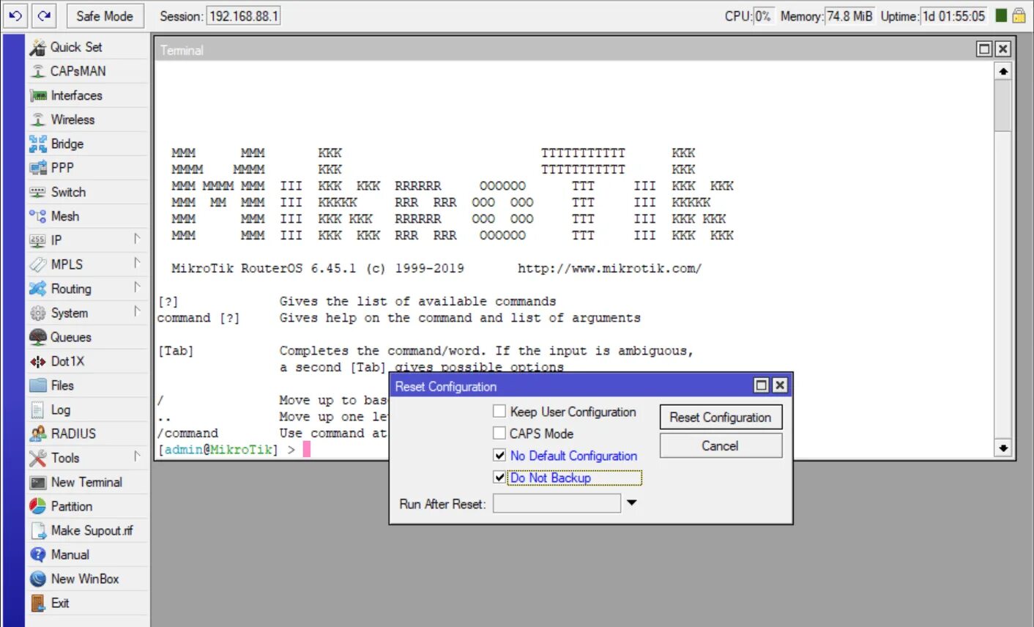
Task: Expand the Run After Reset dropdown arrow
Action: (x=631, y=503)
